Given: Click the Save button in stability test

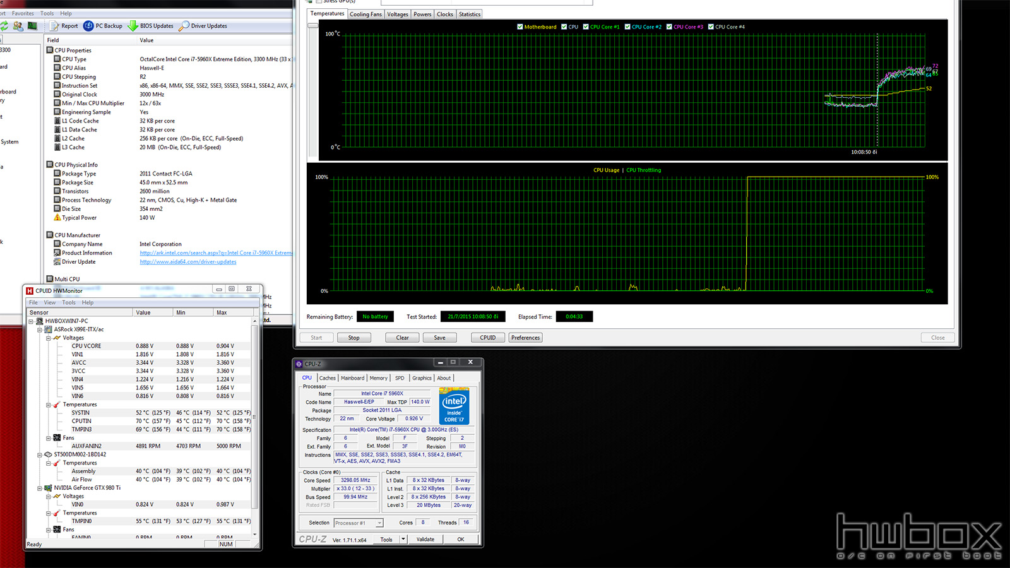Looking at the screenshot, I should pos(439,338).
